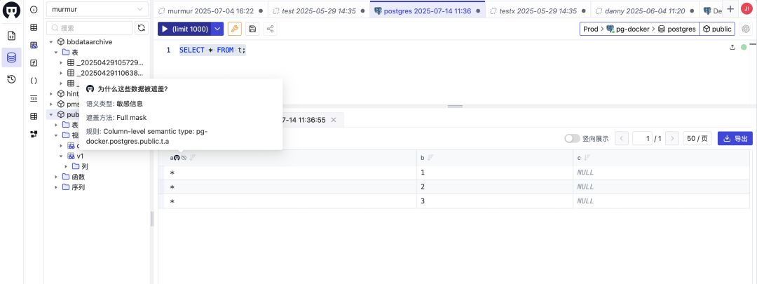This screenshot has width=757, height=284.
Task: Expand table _20250429105729
Action: point(61,63)
